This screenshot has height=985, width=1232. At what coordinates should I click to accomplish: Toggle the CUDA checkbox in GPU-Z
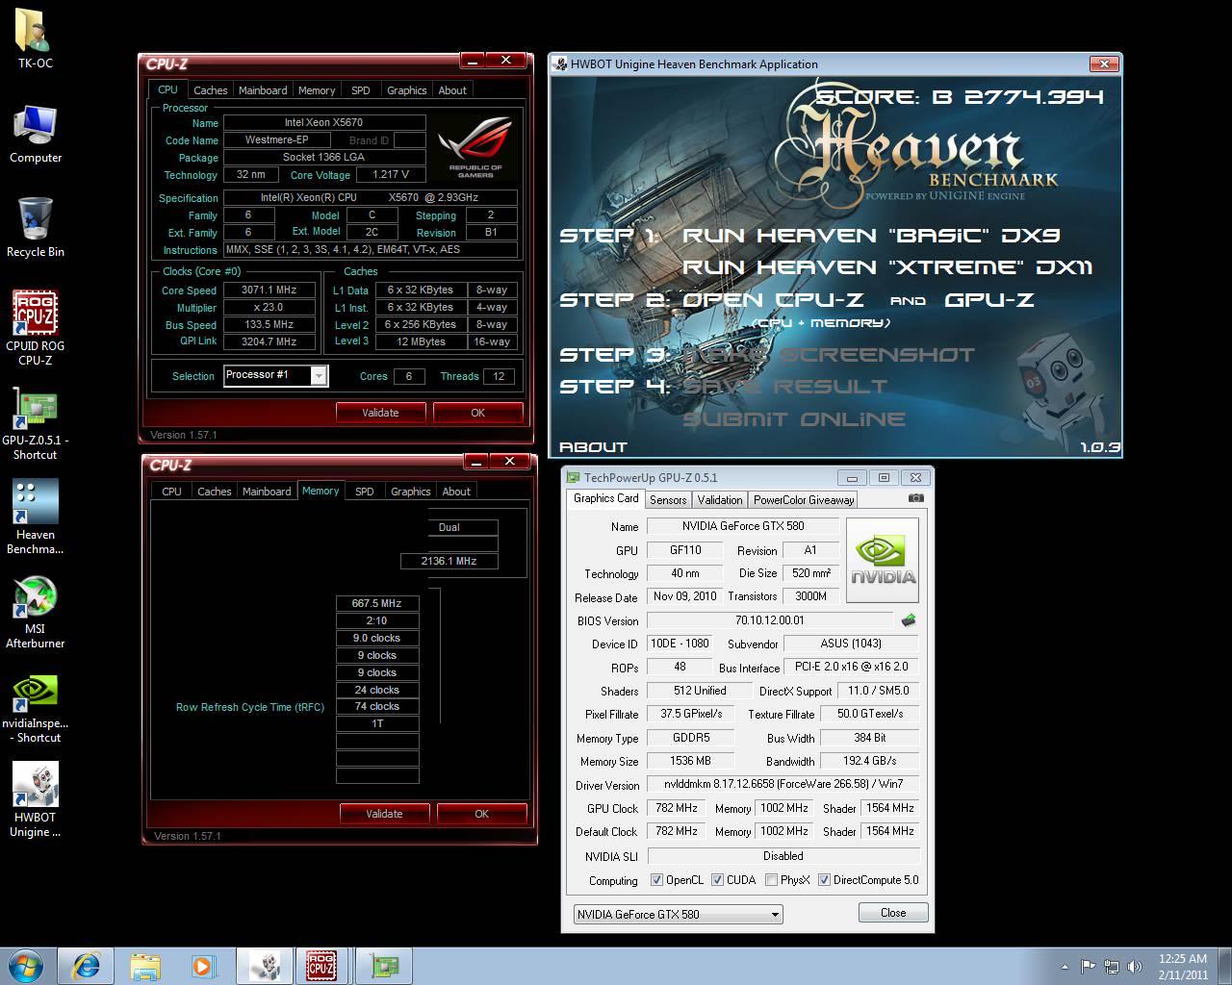717,879
